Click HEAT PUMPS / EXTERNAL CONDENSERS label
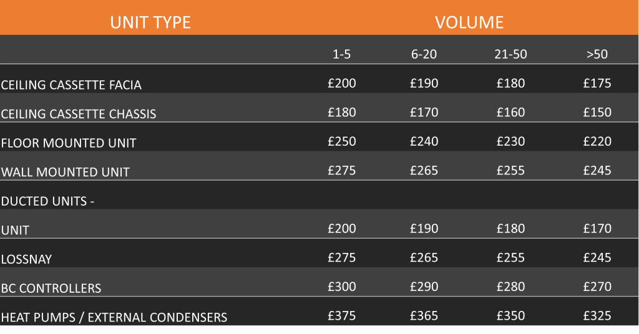 pos(114,317)
